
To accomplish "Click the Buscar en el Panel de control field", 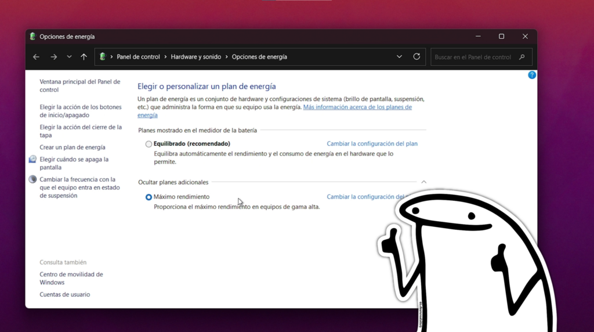I will click(473, 57).
